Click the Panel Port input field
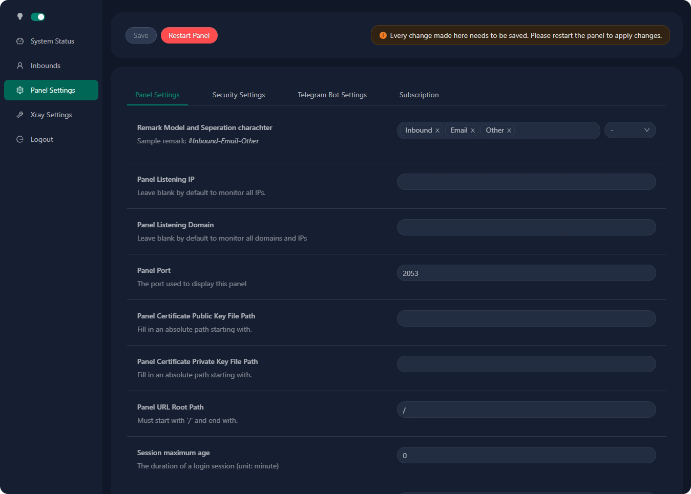Screen dimensions: 691x494 click(526, 273)
